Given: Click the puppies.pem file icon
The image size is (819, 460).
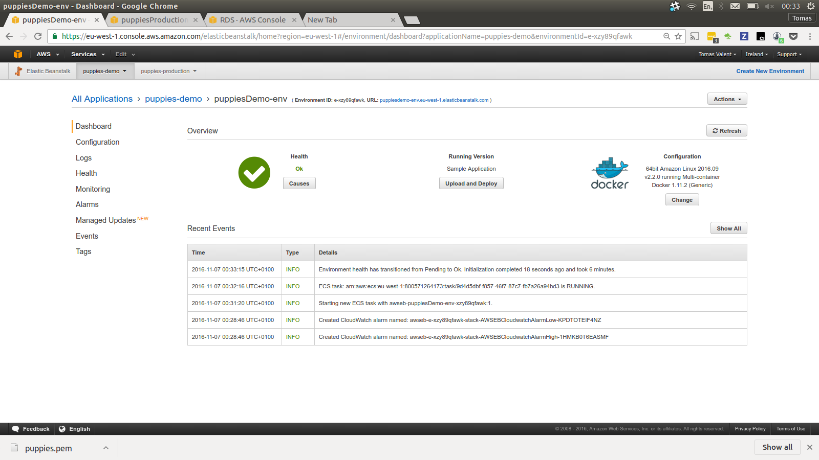Looking at the screenshot, I should pyautogui.click(x=14, y=448).
